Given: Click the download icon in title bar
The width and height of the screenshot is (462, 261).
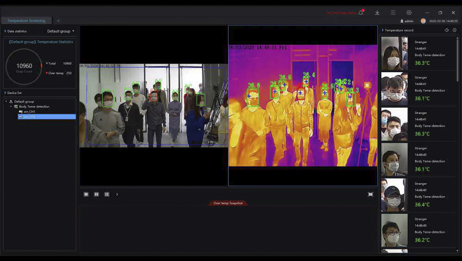Looking at the screenshot, I should click(x=377, y=12).
